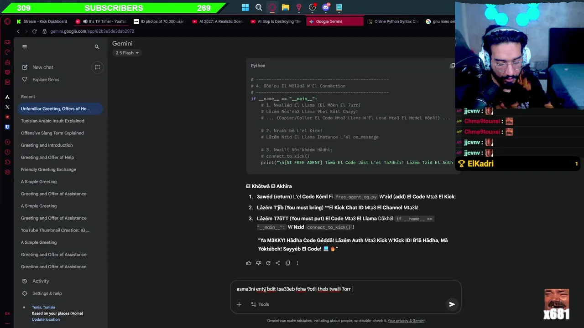Click the Tunis, Tunisia location text
This screenshot has height=328, width=584.
point(43,307)
